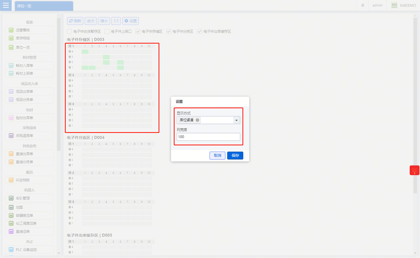Click the 缩小 zoom-out button

[x=104, y=21]
